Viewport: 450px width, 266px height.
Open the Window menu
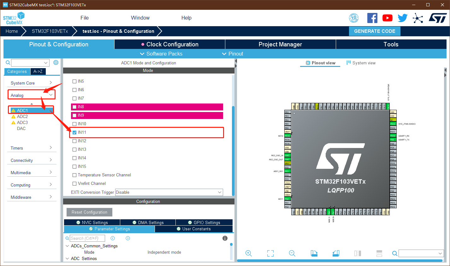coord(140,18)
